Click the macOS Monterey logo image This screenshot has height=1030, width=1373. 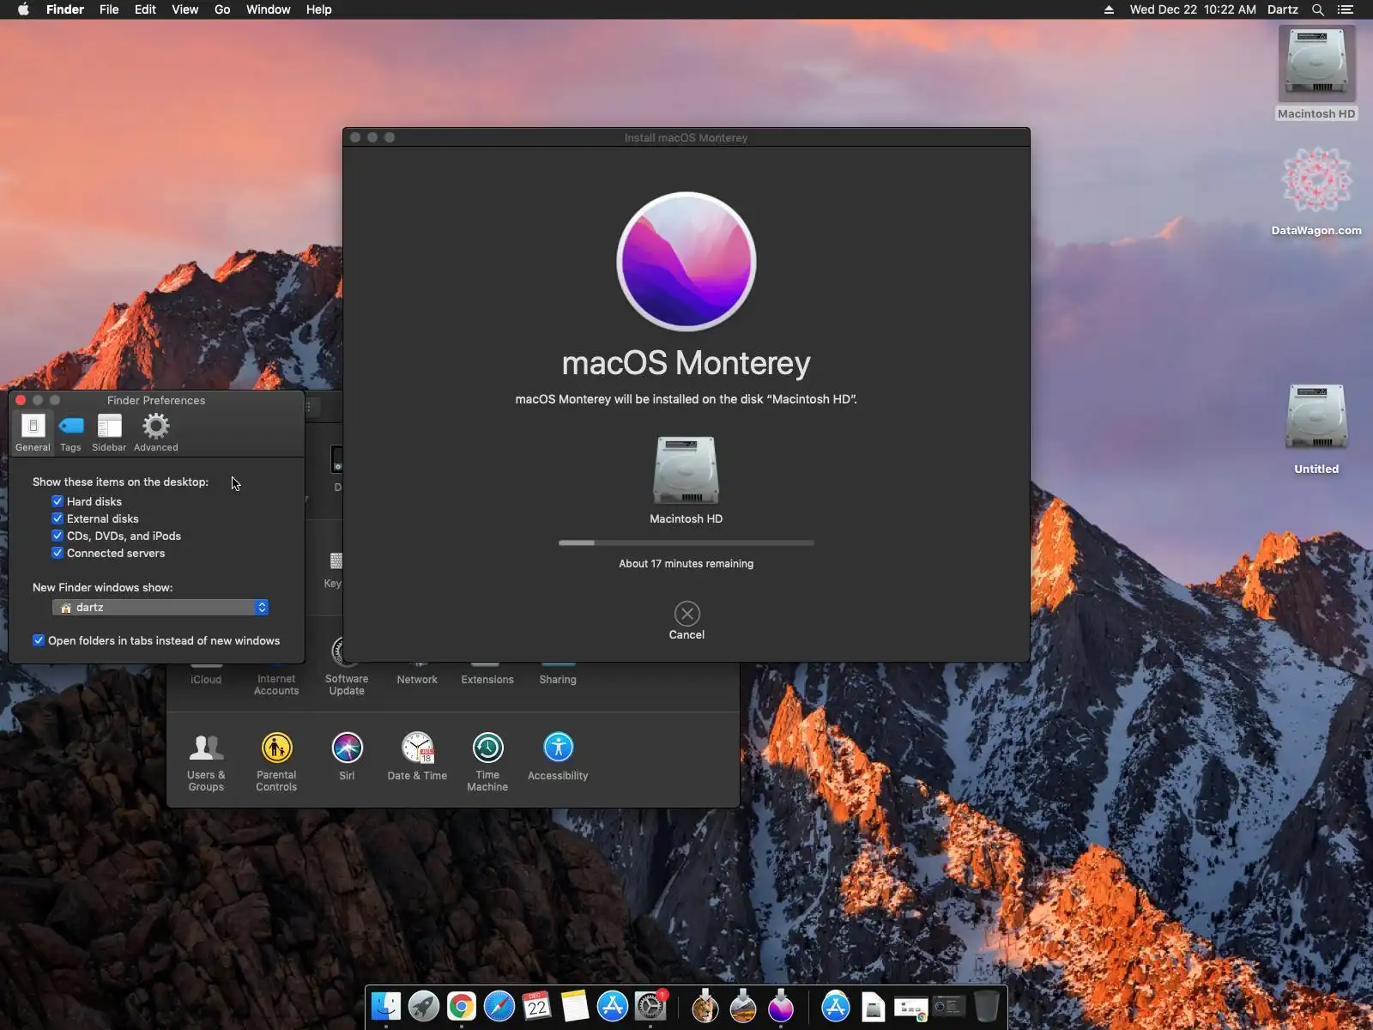686,261
